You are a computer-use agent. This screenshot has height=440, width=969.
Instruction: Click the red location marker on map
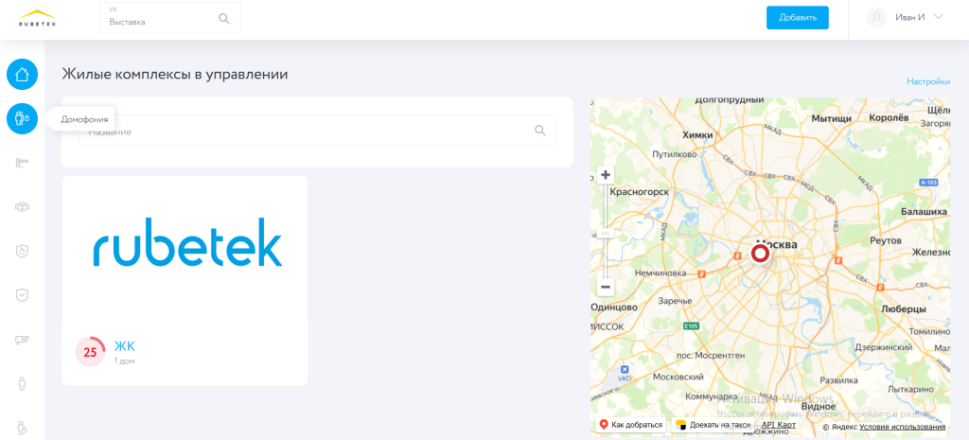coord(760,254)
